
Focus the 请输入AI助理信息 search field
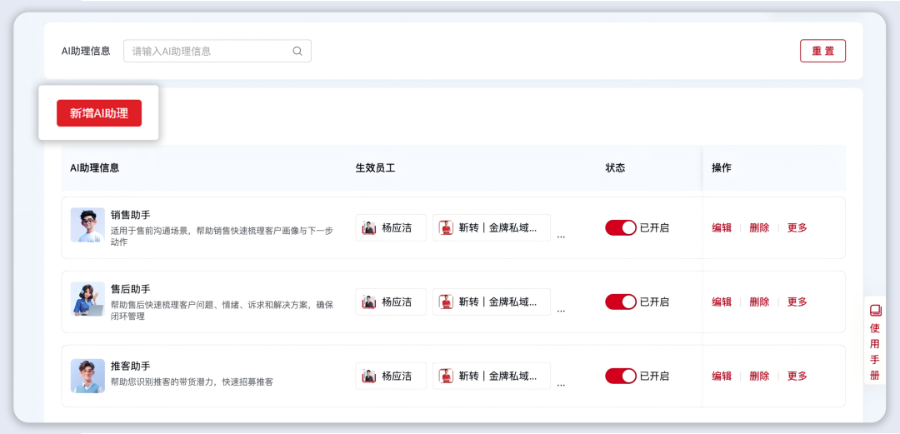[x=210, y=51]
